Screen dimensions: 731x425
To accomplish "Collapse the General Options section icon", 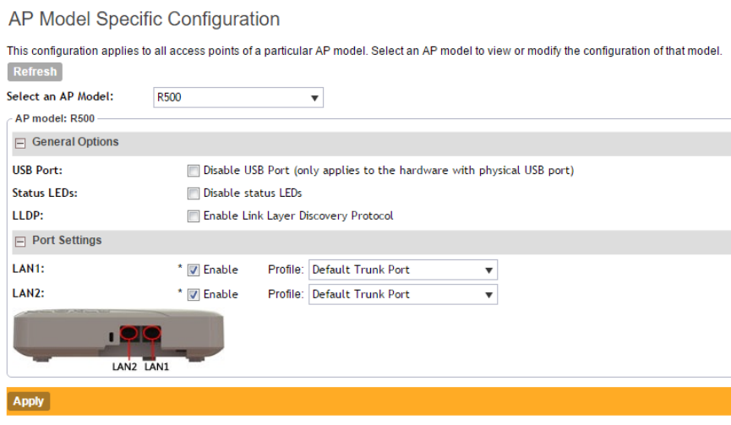I will 20,142.
